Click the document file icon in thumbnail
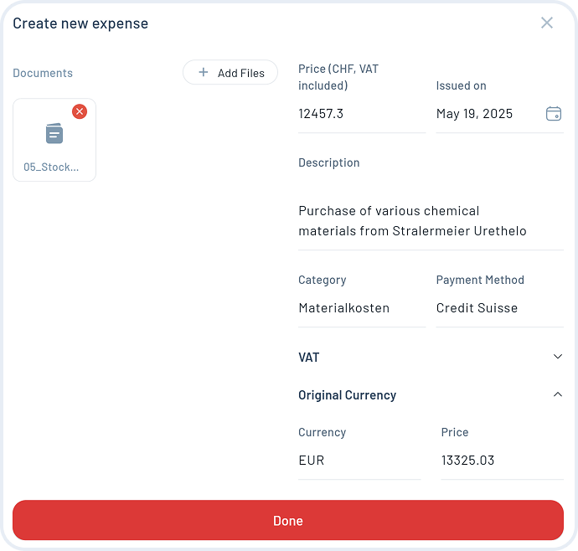Viewport: 578px width, 551px height. point(54,133)
